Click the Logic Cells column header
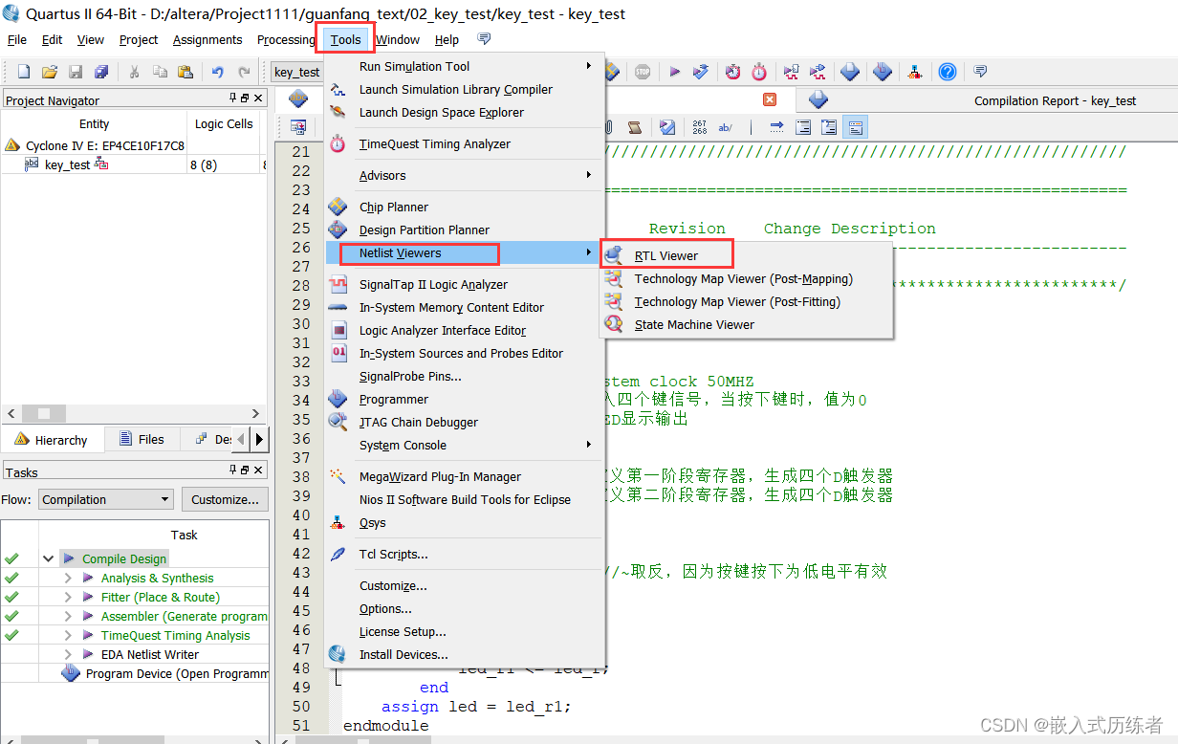This screenshot has height=744, width=1178. click(224, 123)
